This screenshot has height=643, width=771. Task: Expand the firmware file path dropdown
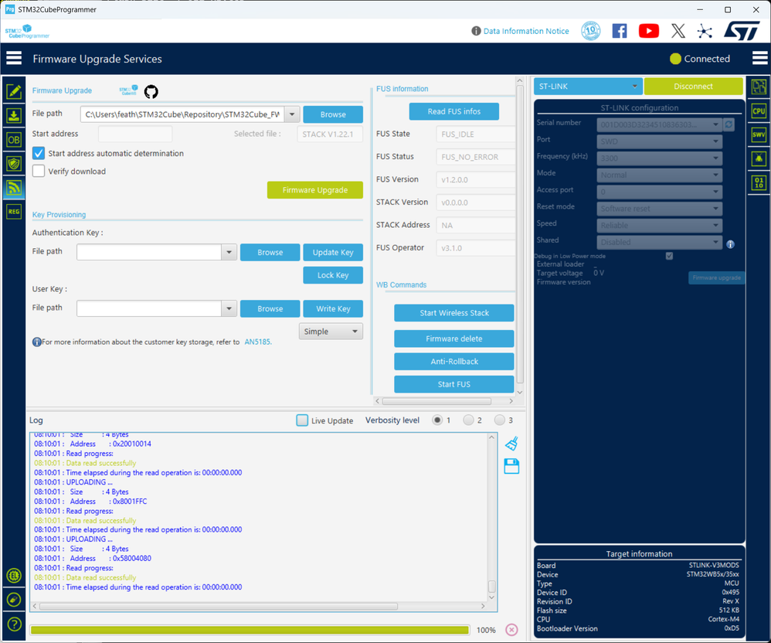pyautogui.click(x=291, y=114)
